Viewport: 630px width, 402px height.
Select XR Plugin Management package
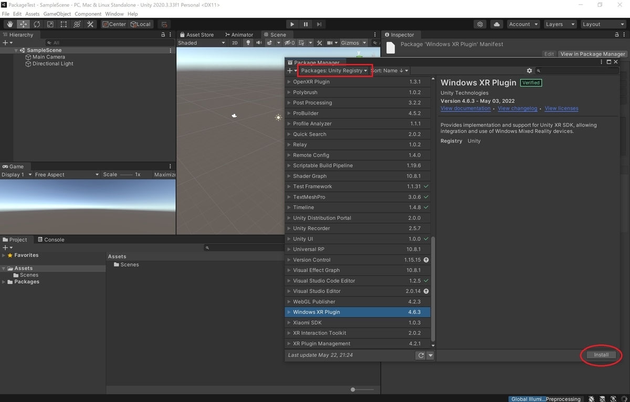point(358,344)
